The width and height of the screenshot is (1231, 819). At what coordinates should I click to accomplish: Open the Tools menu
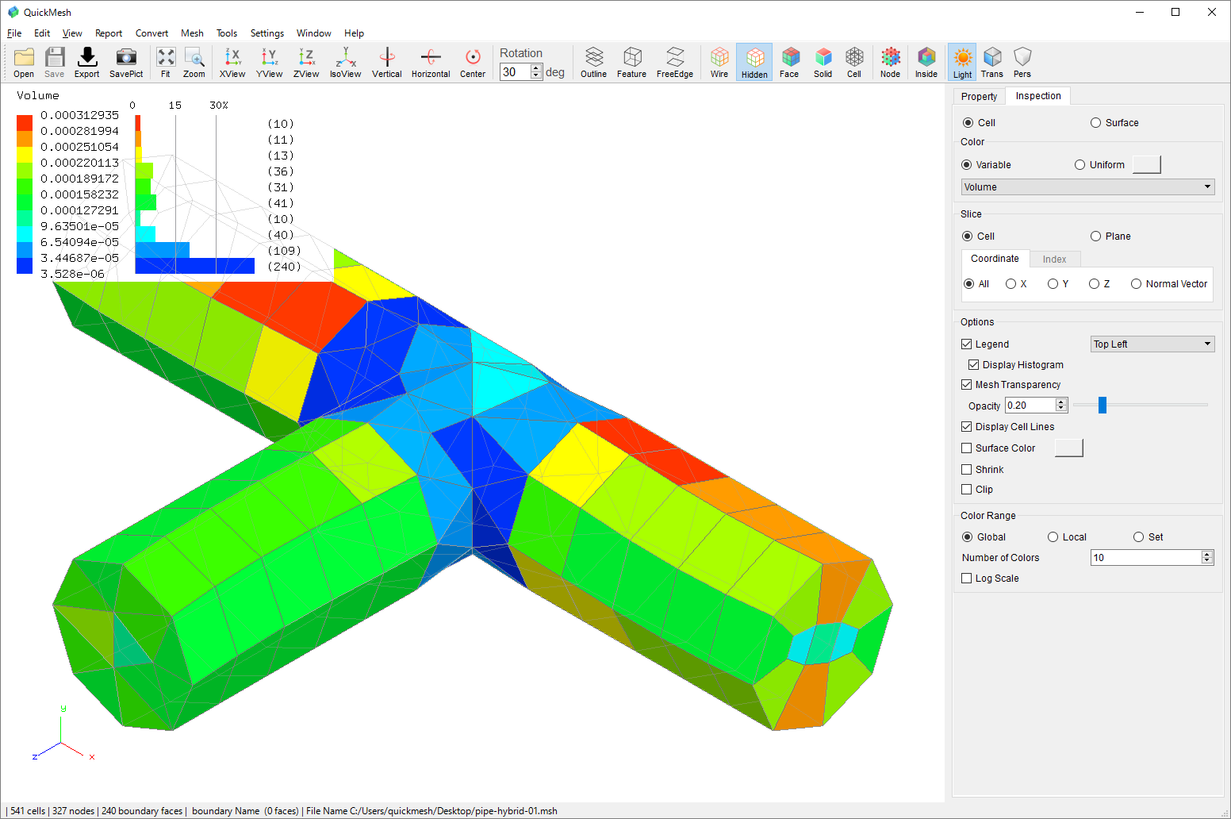[x=227, y=33]
